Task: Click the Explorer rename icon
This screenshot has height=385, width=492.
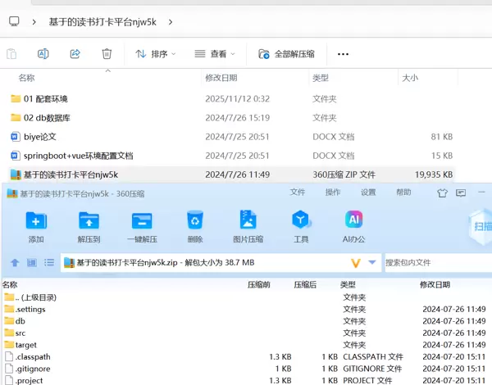Action: click(43, 53)
